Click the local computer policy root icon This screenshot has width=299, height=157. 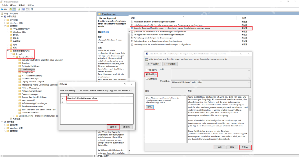[2, 13]
